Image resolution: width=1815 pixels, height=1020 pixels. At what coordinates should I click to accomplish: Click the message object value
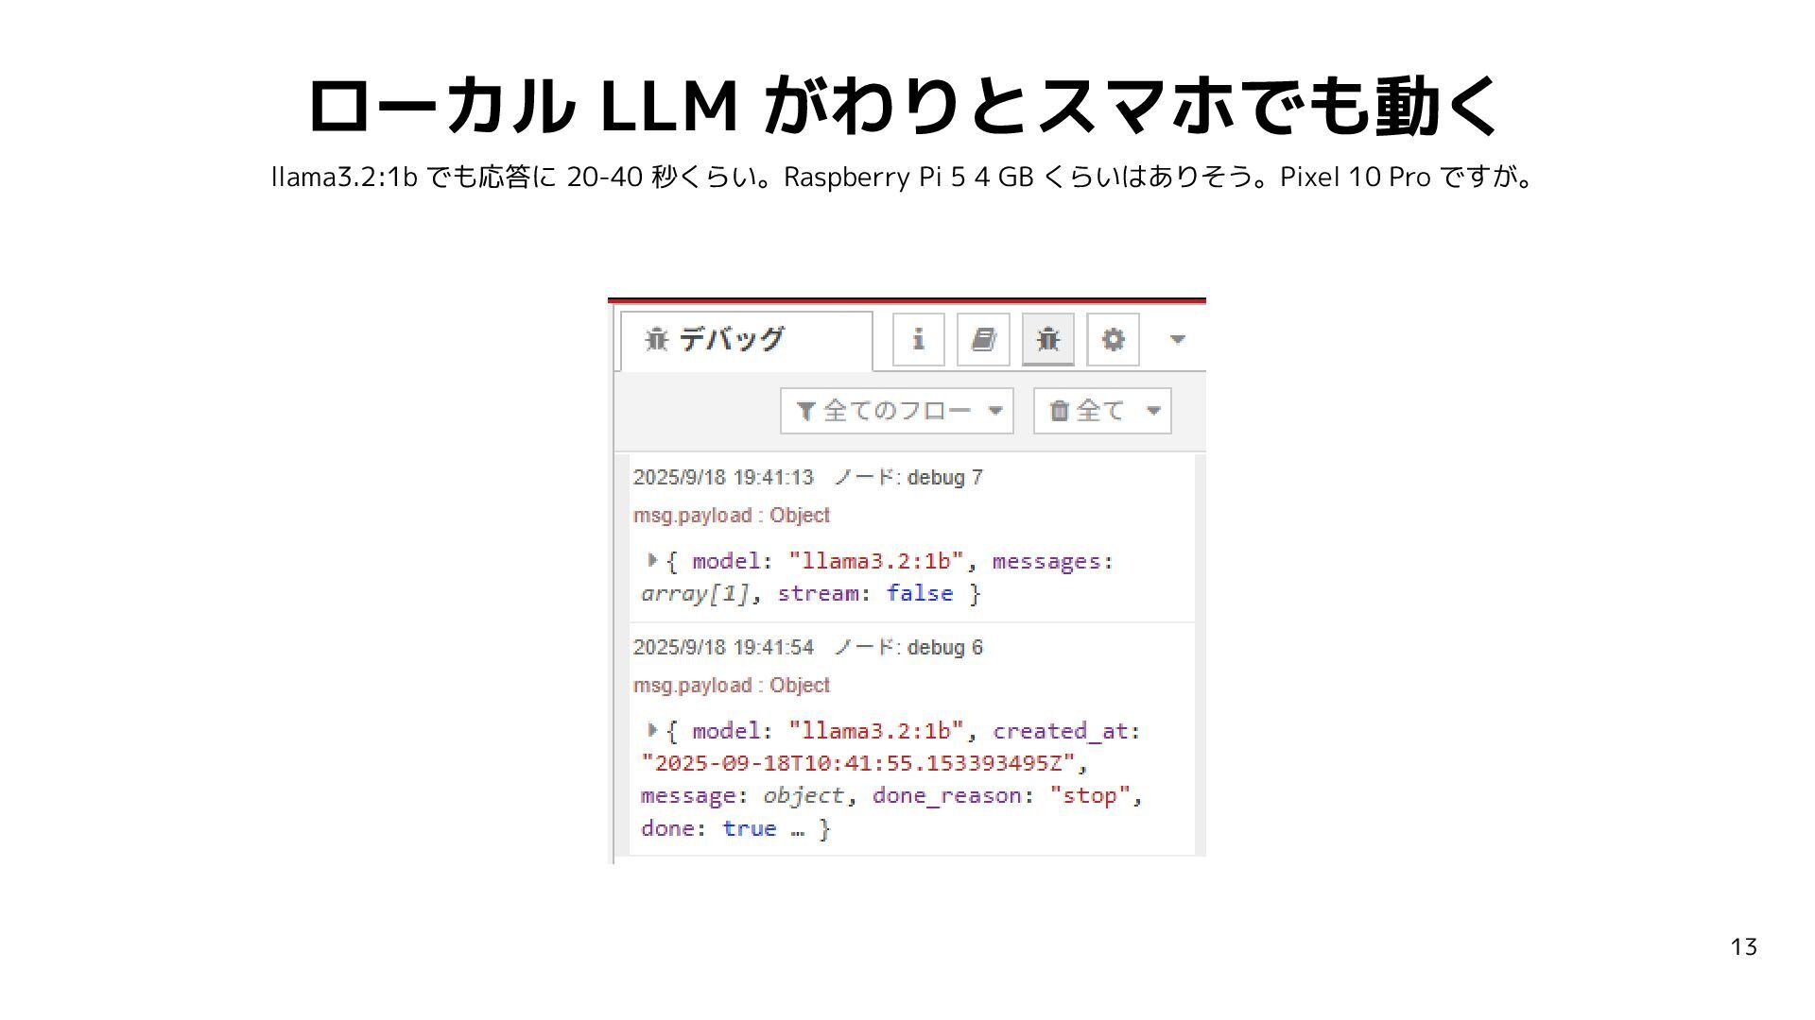[803, 796]
